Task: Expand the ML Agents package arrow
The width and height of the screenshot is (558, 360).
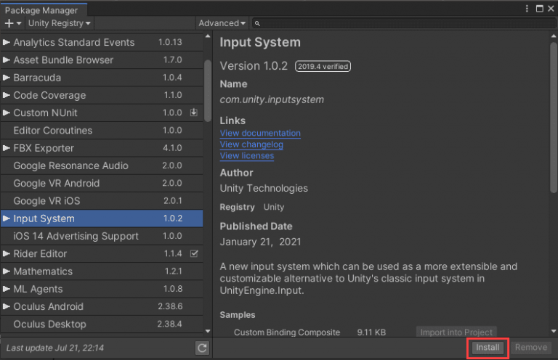Action: [x=6, y=289]
